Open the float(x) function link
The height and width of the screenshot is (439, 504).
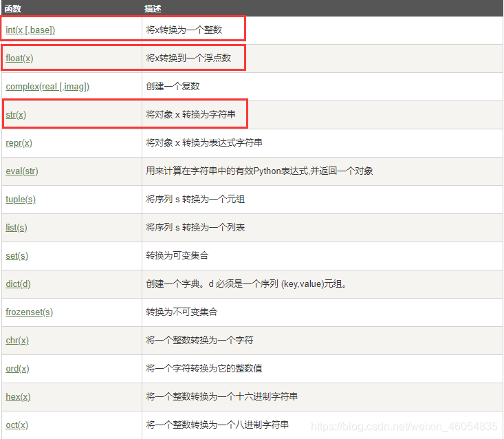19,58
